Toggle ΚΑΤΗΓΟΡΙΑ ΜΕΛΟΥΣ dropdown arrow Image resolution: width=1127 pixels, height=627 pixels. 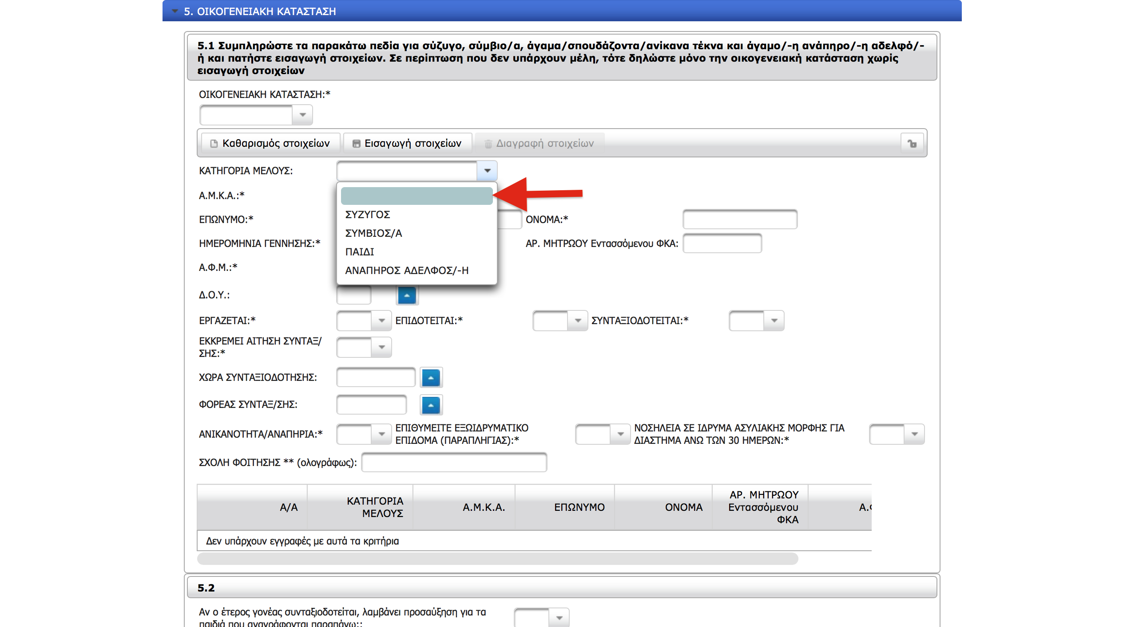(487, 171)
